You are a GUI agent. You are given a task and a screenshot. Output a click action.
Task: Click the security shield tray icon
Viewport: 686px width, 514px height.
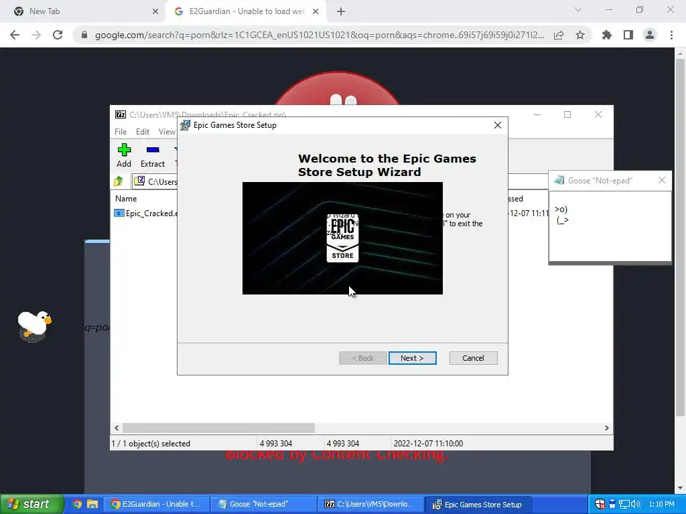pos(600,504)
